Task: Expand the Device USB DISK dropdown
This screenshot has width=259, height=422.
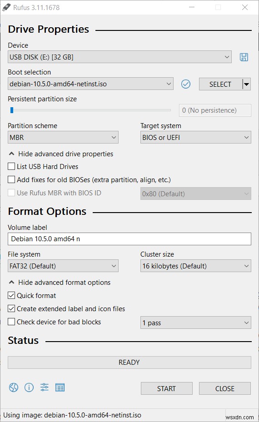Action: pyautogui.click(x=120, y=57)
